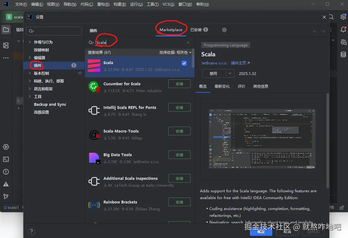Click the help question mark button

(31, 231)
